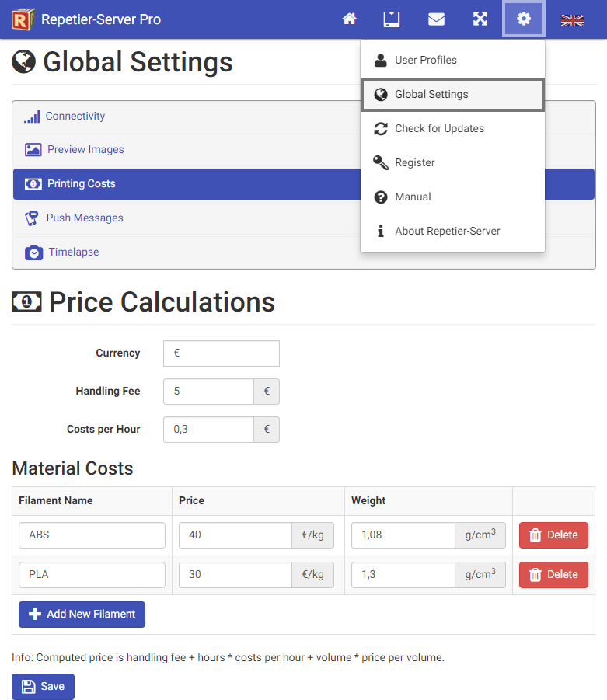607x700 pixels.
Task: Delete the ABS filament row
Action: click(x=553, y=535)
